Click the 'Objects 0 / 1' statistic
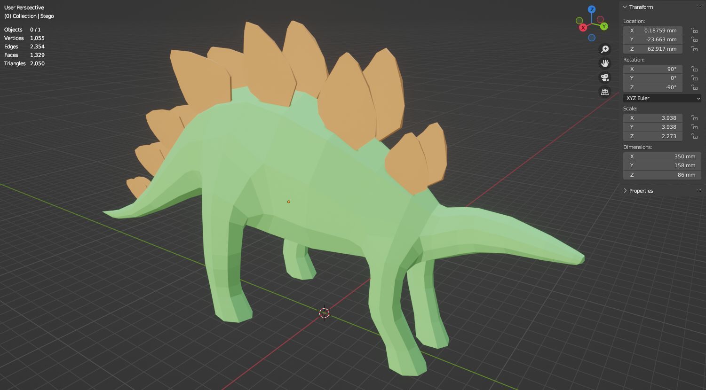The width and height of the screenshot is (706, 390). point(23,30)
